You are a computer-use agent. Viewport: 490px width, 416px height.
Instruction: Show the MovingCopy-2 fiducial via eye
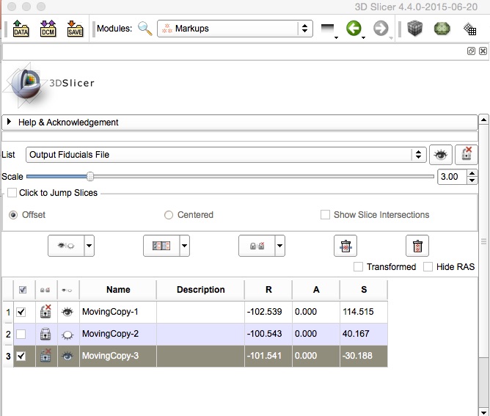68,335
